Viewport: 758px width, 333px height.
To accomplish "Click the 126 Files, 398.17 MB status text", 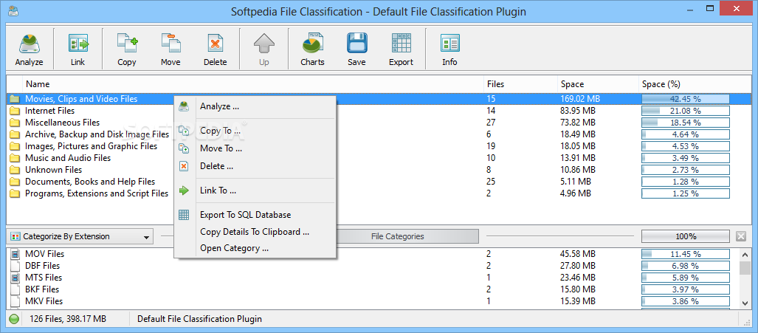I will (68, 319).
